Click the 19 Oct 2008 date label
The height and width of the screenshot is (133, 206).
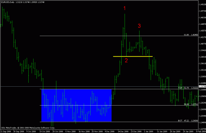[x=45, y=131]
